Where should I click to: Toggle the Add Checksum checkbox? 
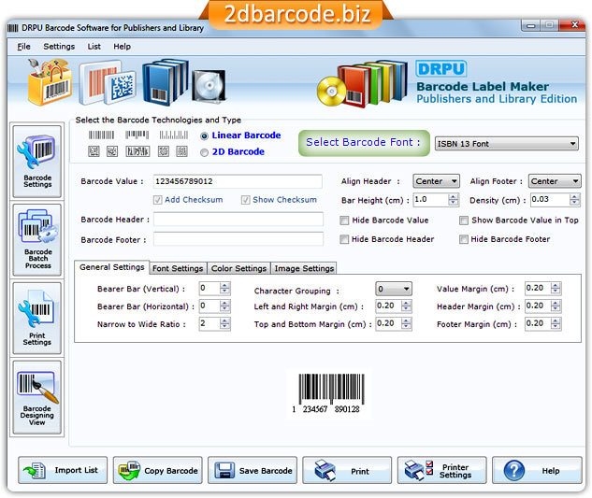click(157, 200)
